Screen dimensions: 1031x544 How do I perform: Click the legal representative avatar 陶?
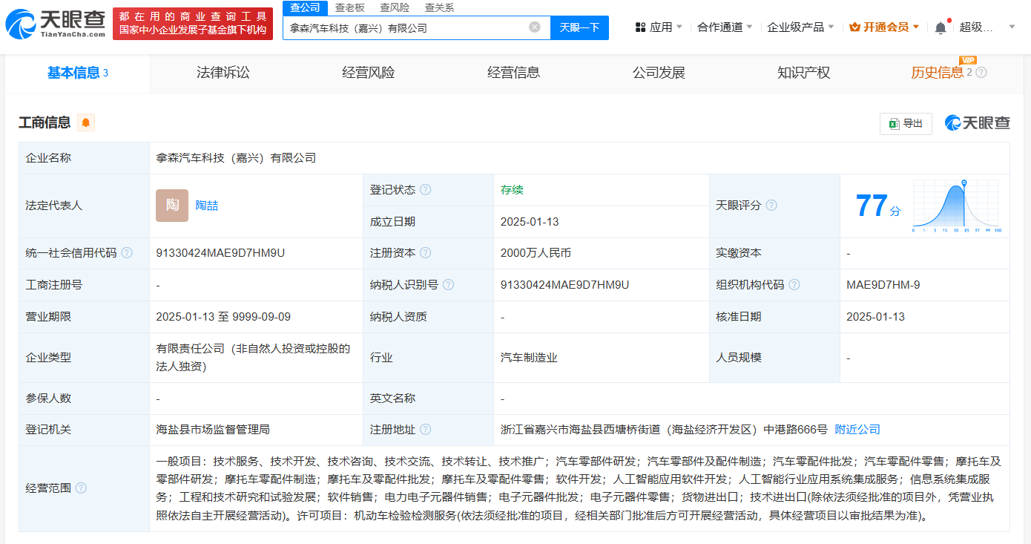point(172,206)
